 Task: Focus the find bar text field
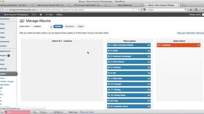click(18, 112)
